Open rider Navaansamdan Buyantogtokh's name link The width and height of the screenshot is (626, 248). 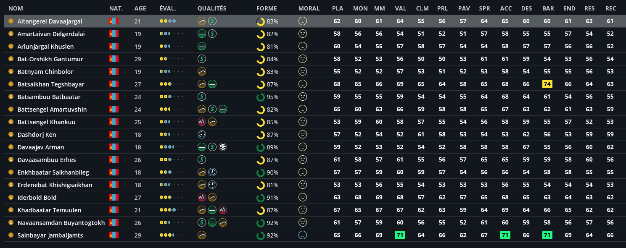coord(61,222)
